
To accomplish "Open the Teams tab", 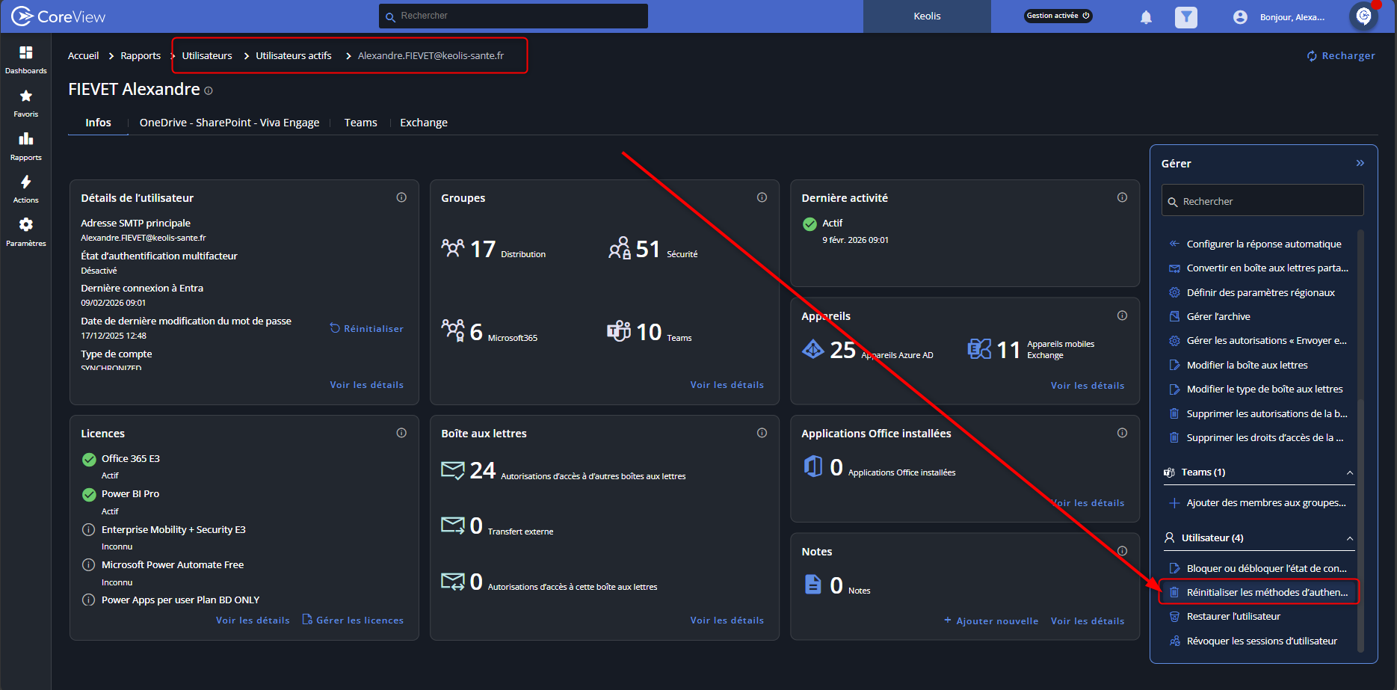I will 360,123.
